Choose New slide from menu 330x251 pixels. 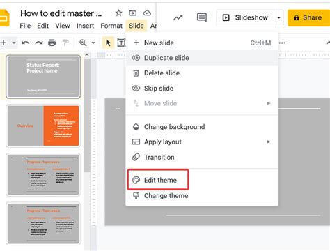pyautogui.click(x=202, y=43)
